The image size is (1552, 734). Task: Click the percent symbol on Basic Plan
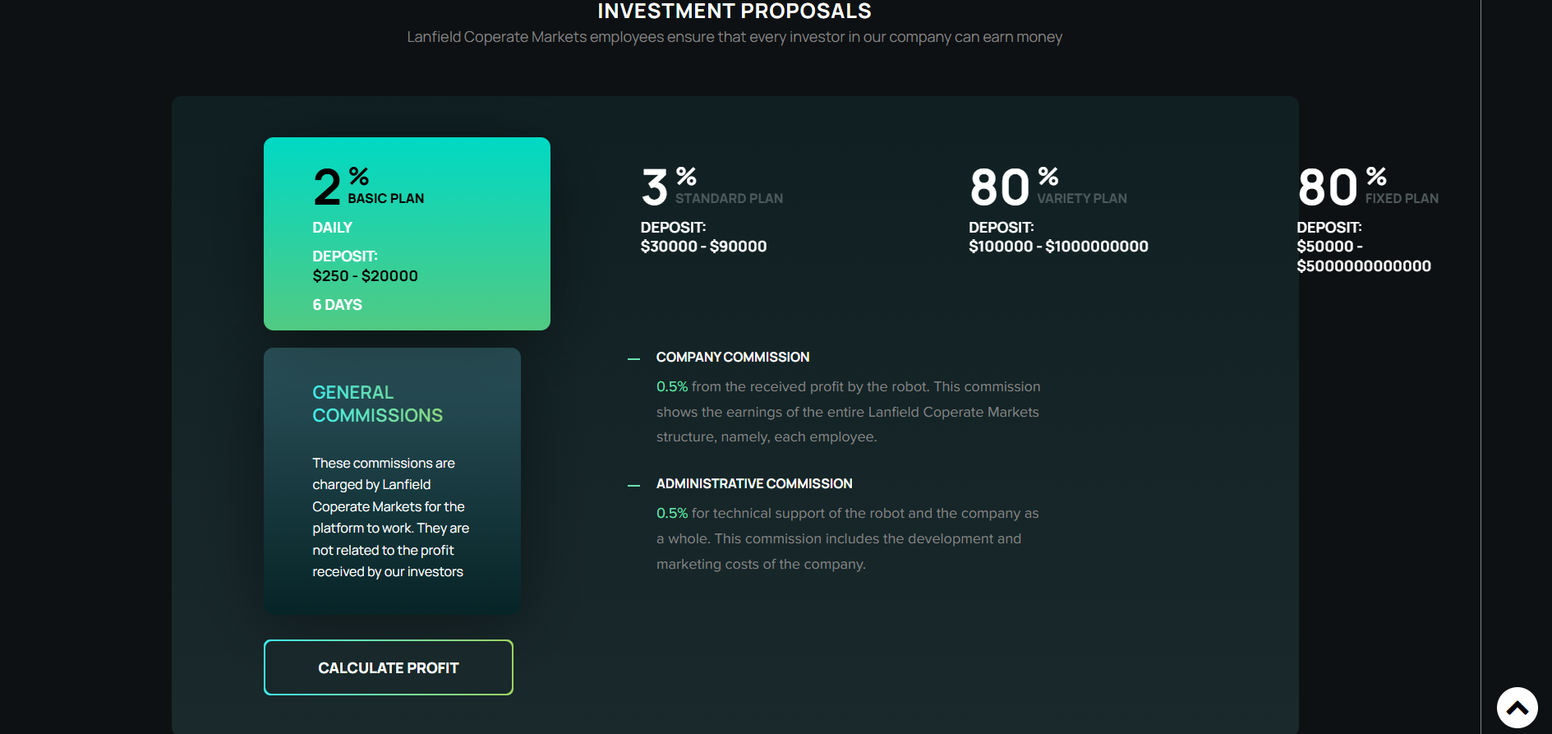click(358, 176)
